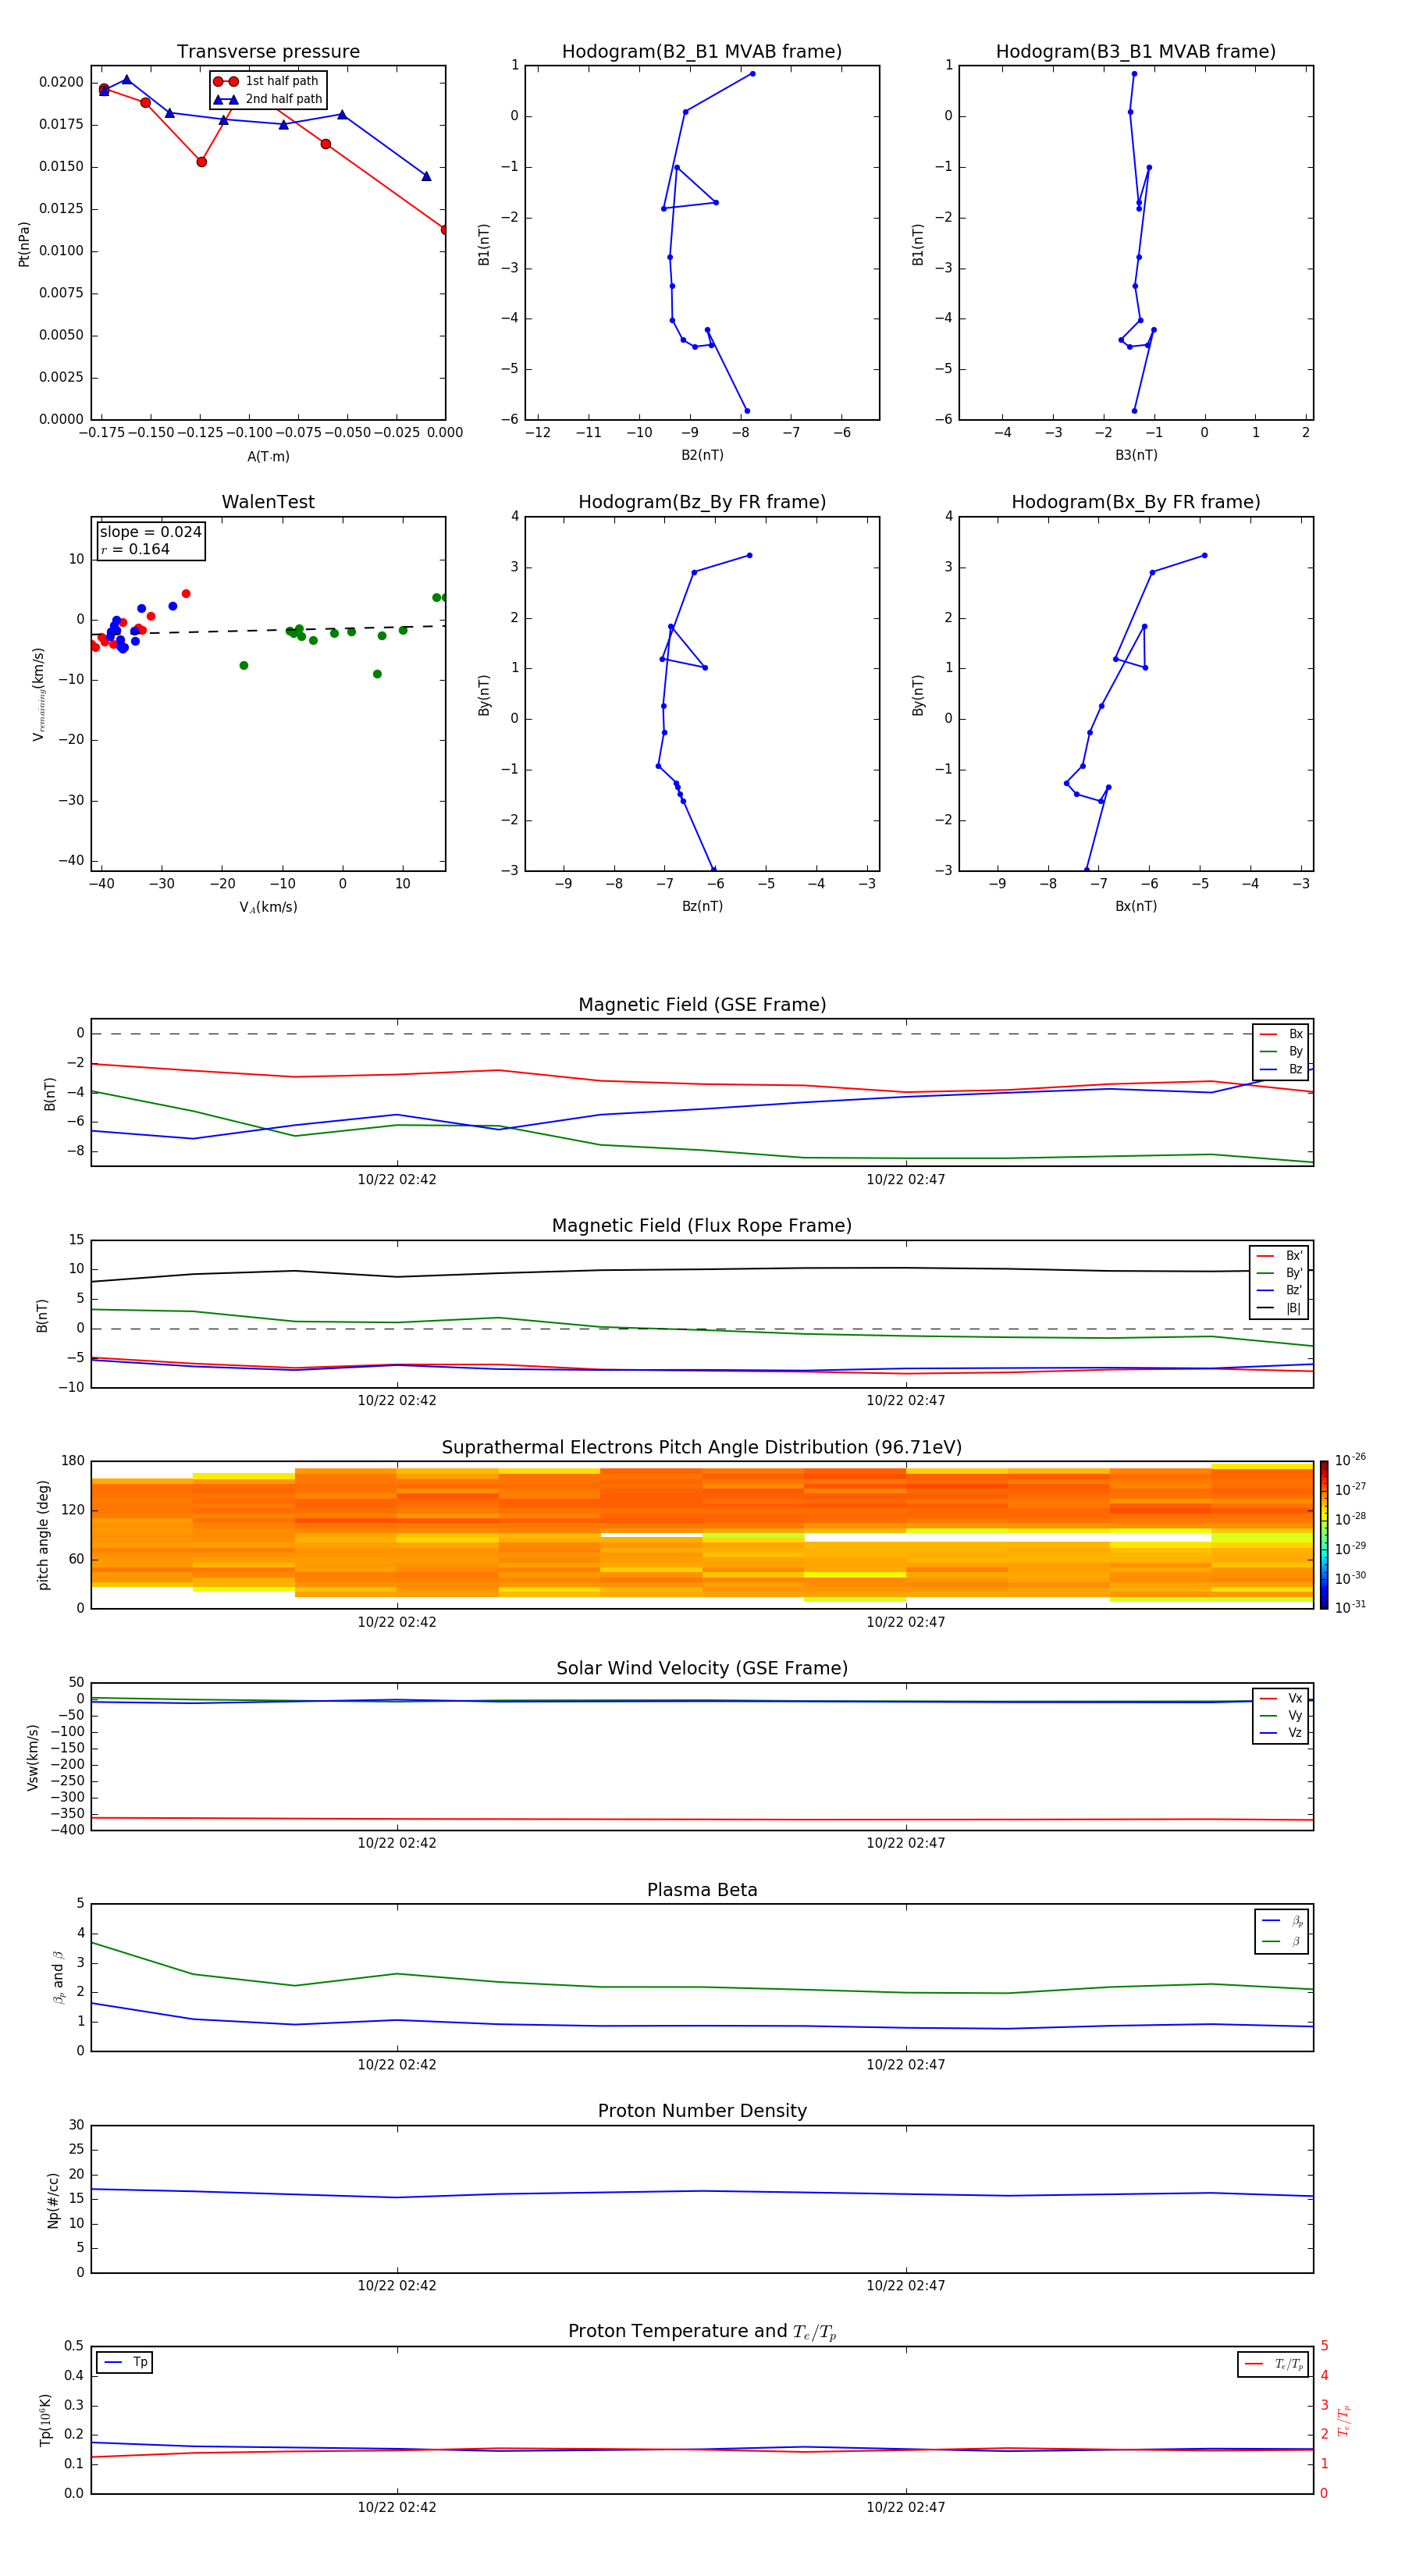
Task: Select the Bx' entry in the flux rope legend
Action: 1280,1256
